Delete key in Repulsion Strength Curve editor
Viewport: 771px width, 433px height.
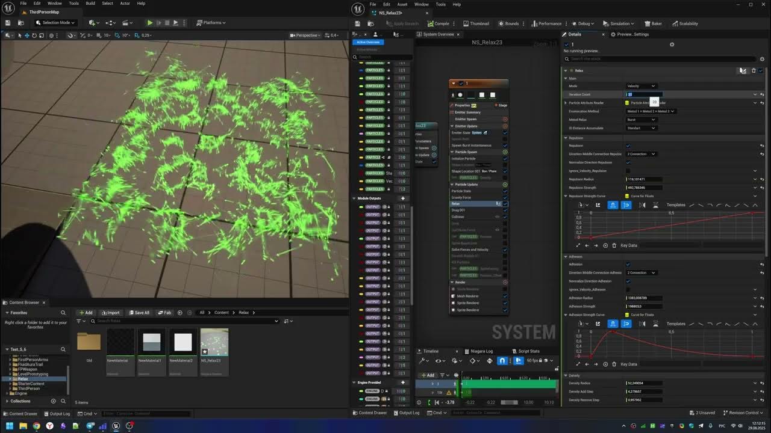614,245
